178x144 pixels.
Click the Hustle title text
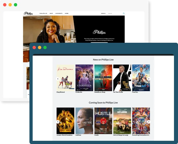[96, 135]
